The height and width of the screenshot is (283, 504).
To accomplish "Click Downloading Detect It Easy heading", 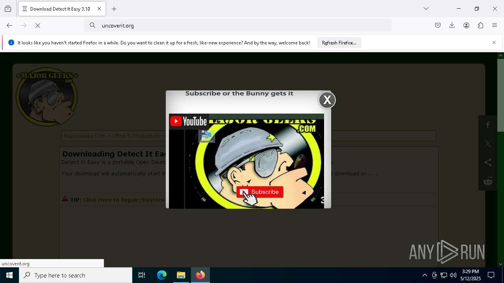I will click(114, 154).
